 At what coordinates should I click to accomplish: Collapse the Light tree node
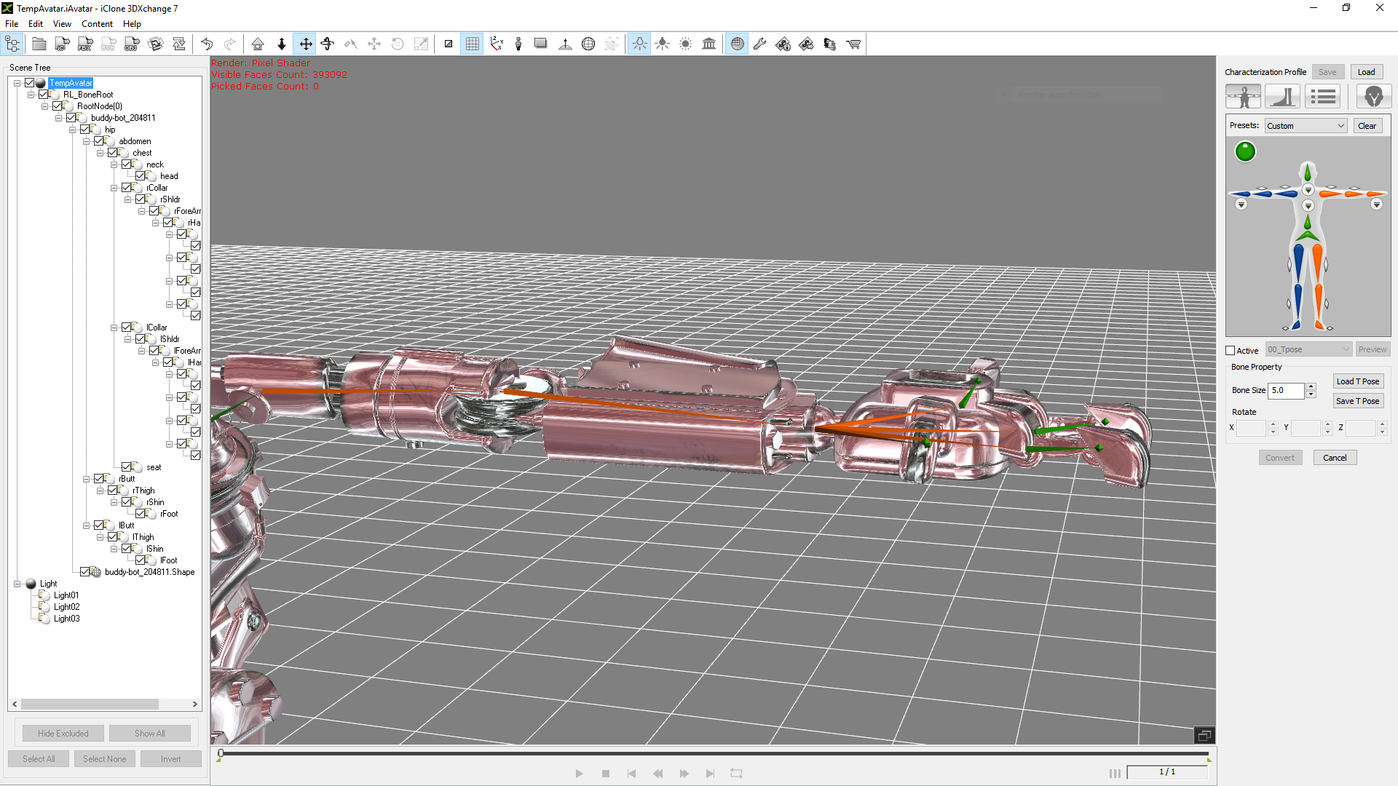point(17,584)
